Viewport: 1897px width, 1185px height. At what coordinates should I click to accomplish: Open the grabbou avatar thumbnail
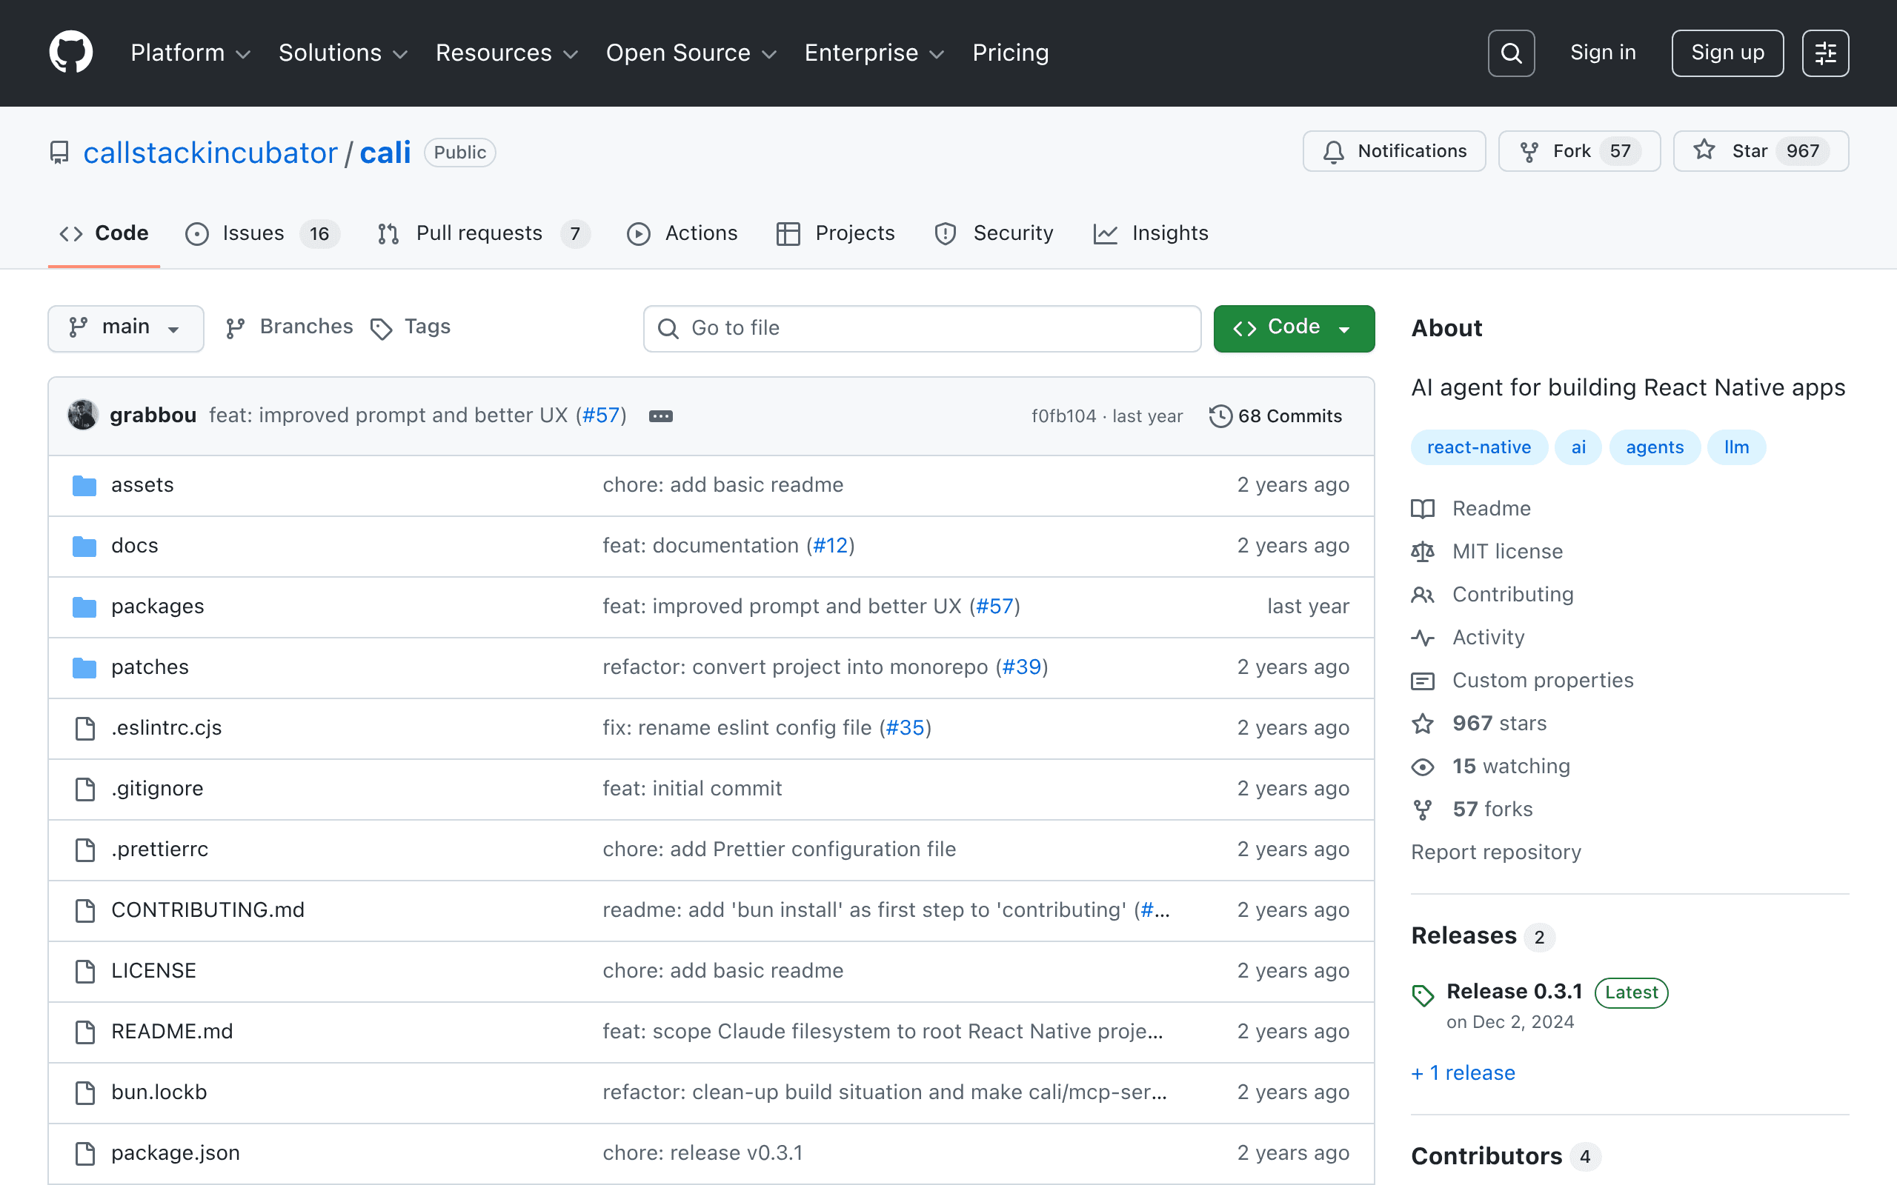[82, 415]
